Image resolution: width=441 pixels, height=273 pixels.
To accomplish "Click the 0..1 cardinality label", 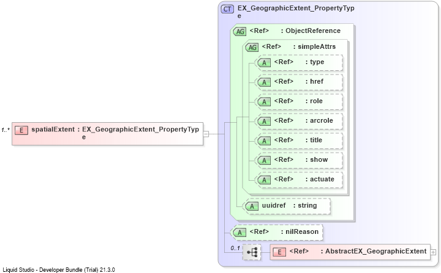I will (235, 248).
